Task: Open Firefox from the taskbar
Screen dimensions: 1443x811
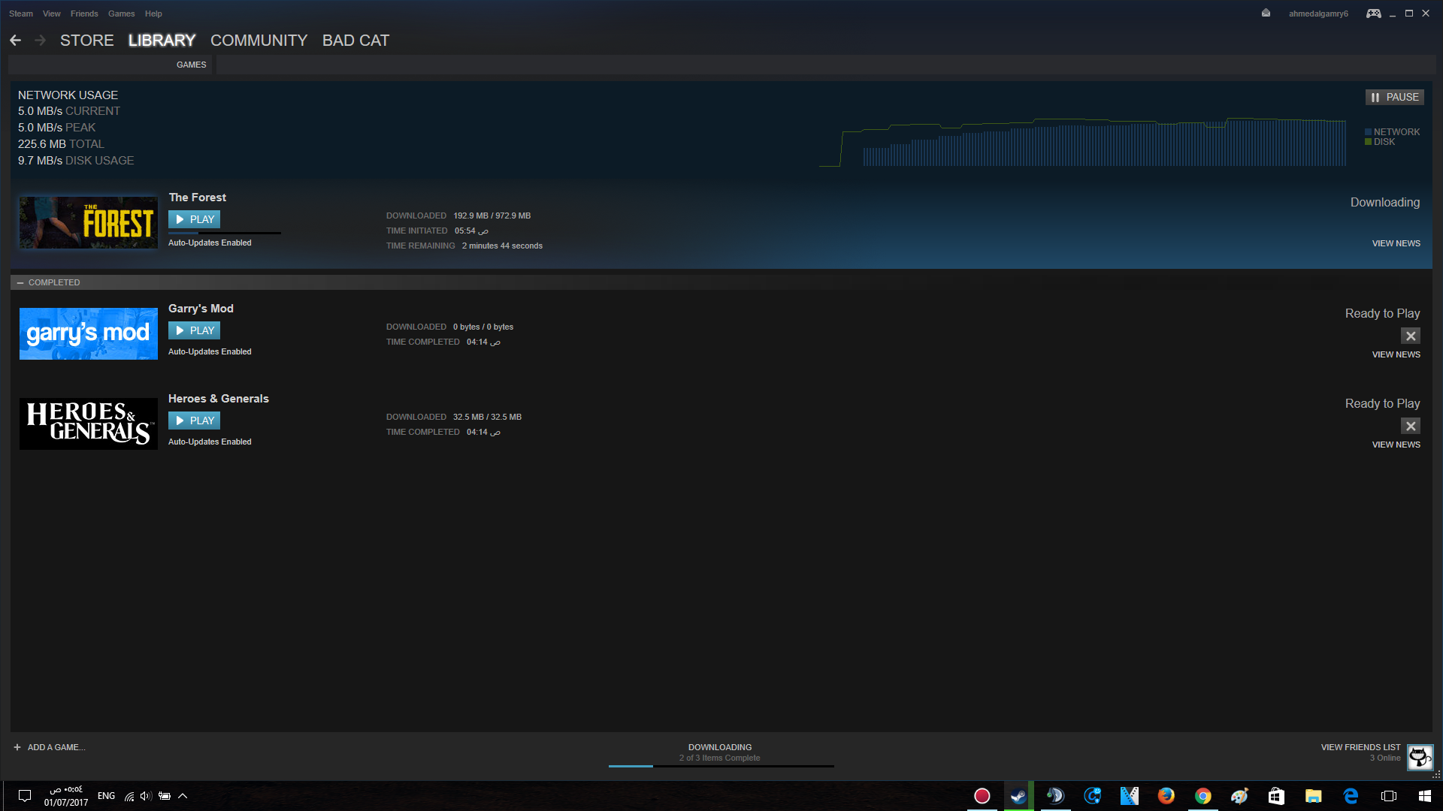Action: click(x=1166, y=796)
